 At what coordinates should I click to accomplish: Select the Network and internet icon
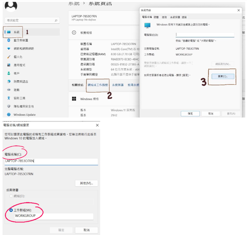(9, 48)
